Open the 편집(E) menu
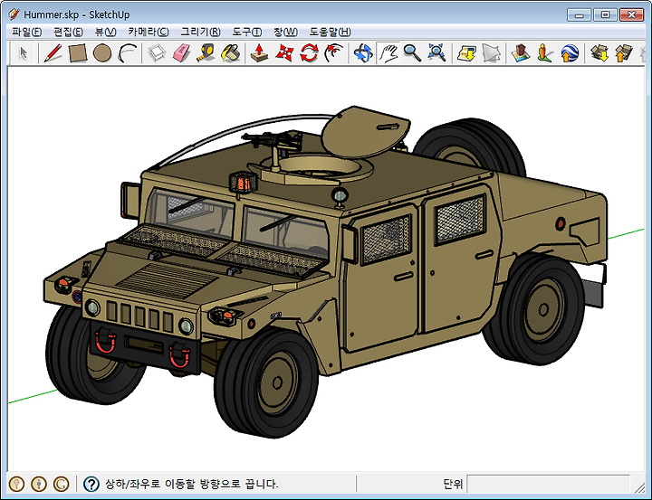The width and height of the screenshot is (652, 500). [68, 32]
